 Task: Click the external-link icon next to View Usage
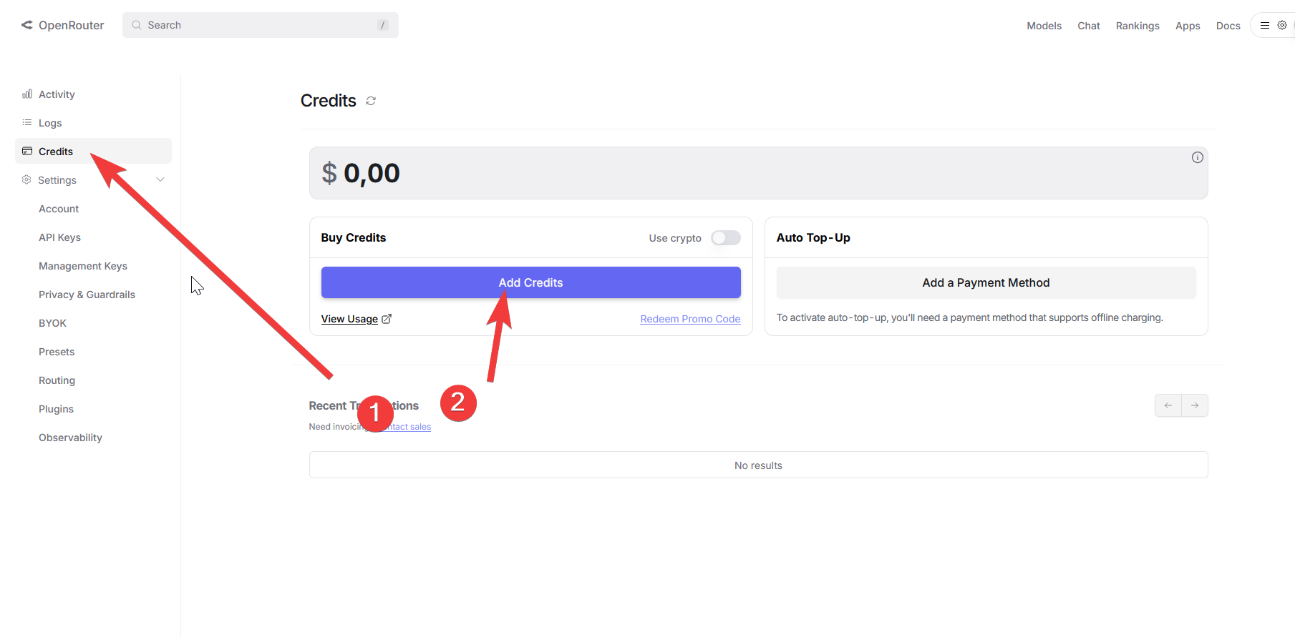(387, 319)
